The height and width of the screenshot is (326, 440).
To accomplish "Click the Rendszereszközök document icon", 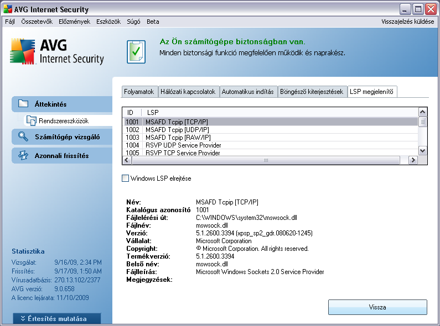I will click(x=31, y=120).
